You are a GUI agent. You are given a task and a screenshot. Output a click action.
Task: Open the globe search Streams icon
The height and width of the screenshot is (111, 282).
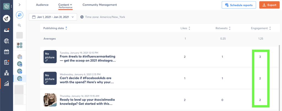click(x=7, y=41)
